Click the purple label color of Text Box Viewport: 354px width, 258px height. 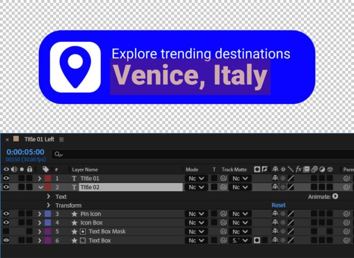pyautogui.click(x=48, y=240)
